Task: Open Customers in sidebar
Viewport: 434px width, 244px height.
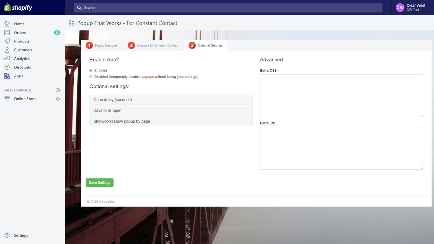Action: (x=23, y=50)
